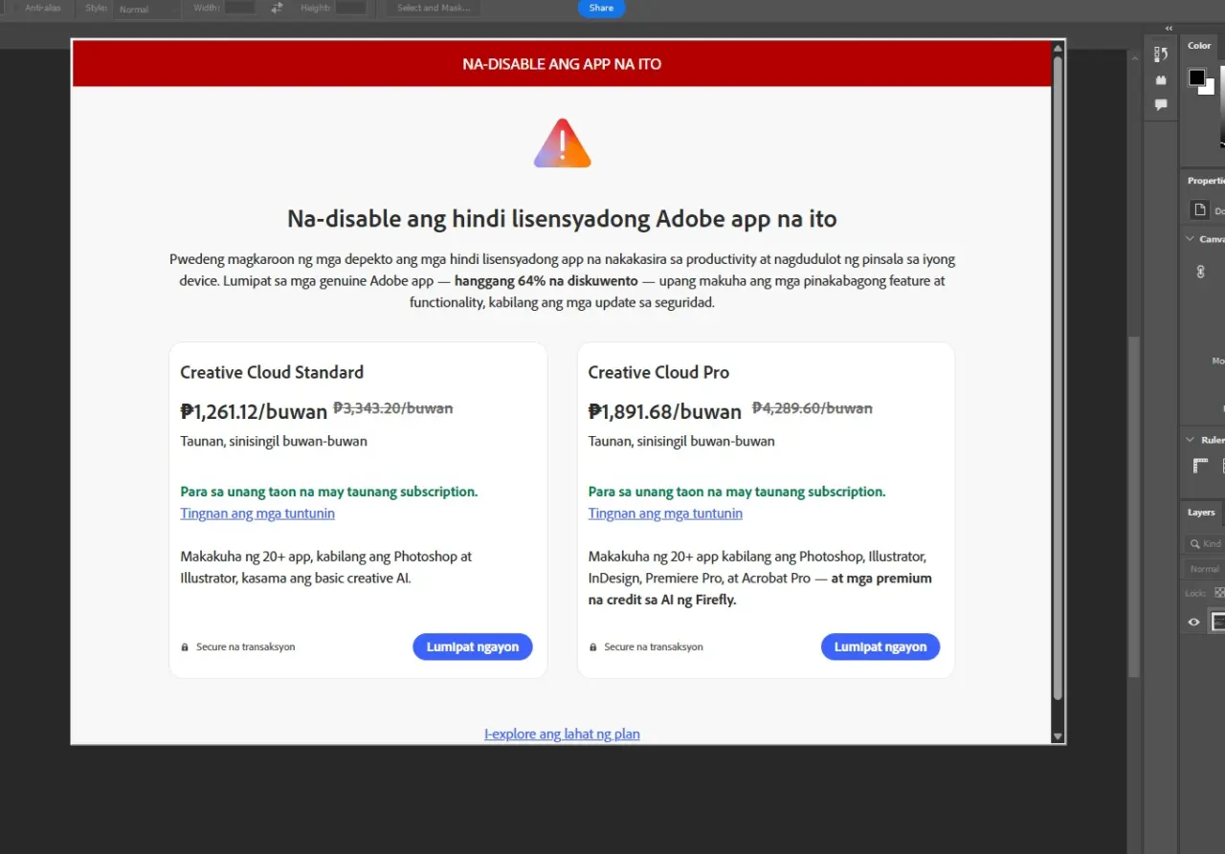Click the warning triangle icon in dialog
Viewport: 1225px width, 854px height.
pyautogui.click(x=563, y=143)
